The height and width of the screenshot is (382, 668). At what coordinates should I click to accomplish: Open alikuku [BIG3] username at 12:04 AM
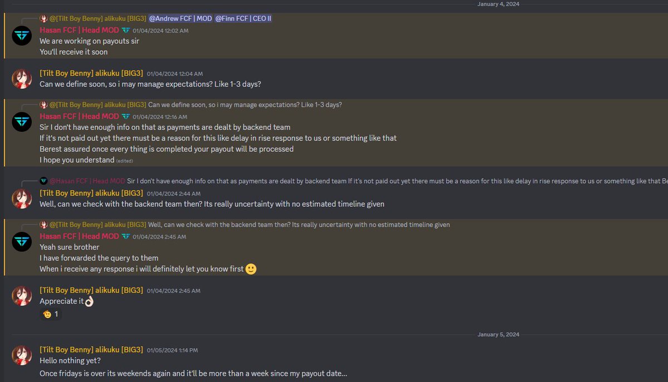(x=91, y=73)
